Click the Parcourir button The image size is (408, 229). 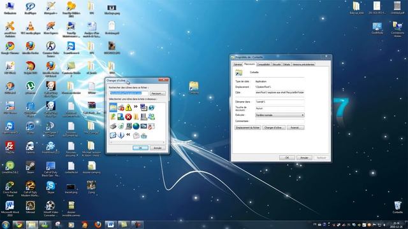coord(157,94)
